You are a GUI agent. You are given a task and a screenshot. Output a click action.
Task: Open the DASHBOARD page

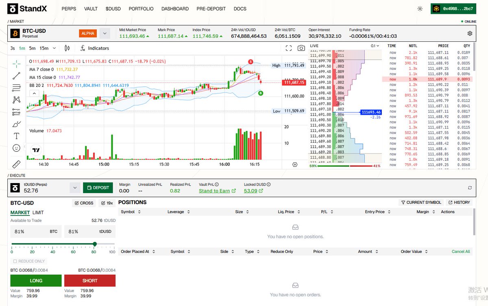175,9
